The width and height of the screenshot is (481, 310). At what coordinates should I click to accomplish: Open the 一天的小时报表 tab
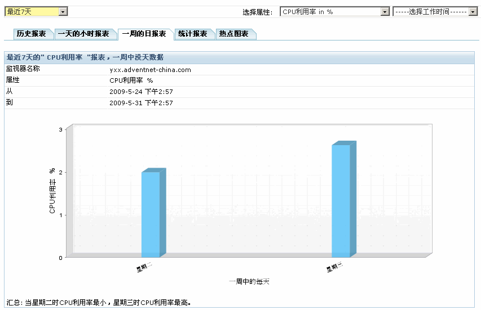pos(83,34)
